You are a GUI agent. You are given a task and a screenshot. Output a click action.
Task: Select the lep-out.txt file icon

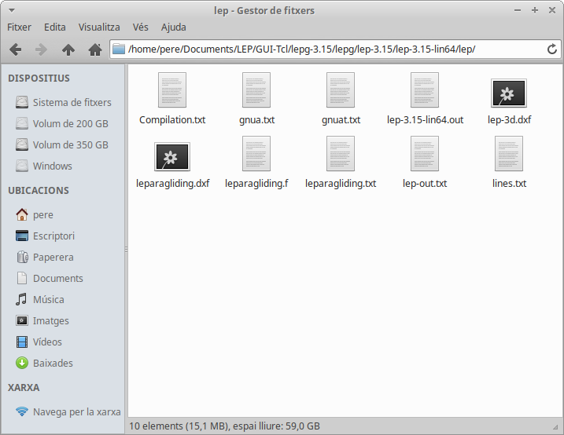425,153
